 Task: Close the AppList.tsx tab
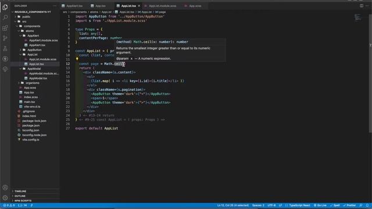tap(139, 6)
